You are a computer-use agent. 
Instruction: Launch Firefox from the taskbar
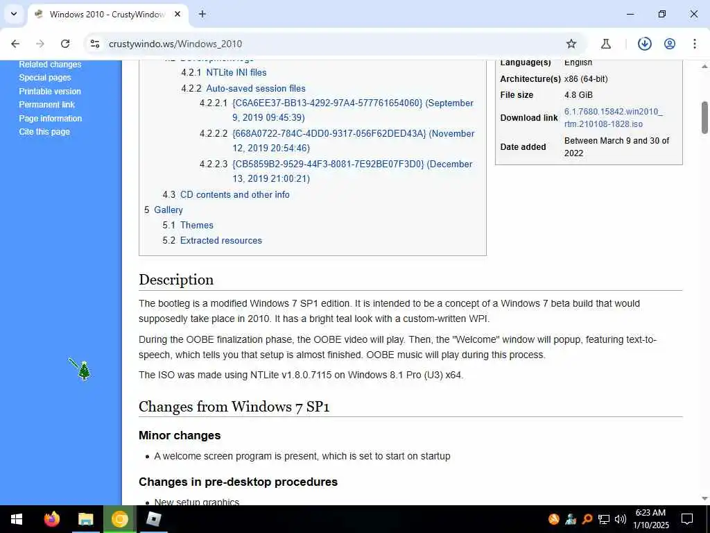click(51, 519)
